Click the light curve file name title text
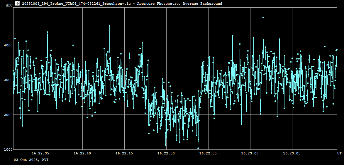The height and width of the screenshot is (165, 344). pos(122,4)
